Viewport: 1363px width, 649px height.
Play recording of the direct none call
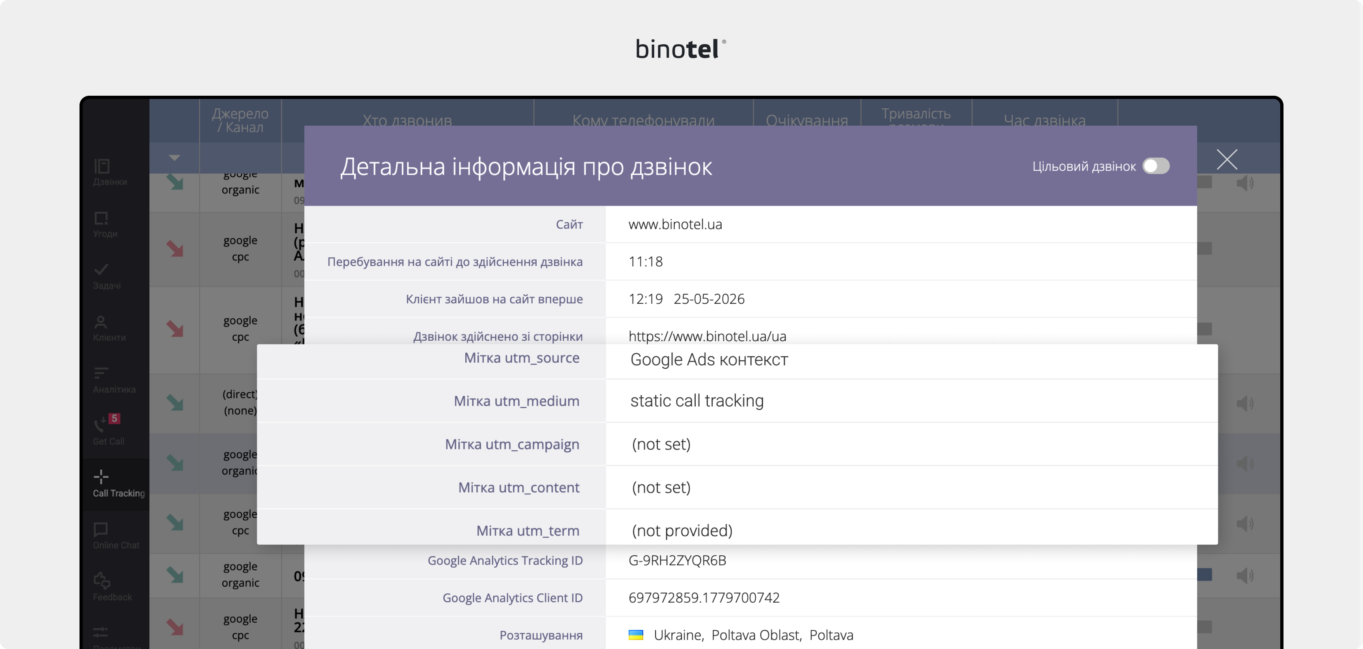pos(1245,403)
